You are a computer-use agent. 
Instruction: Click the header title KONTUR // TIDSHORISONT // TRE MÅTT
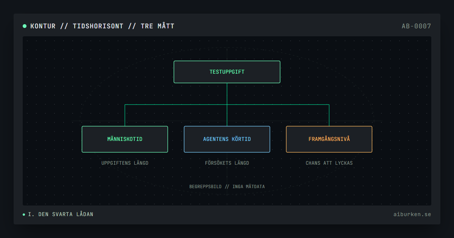tap(102, 26)
